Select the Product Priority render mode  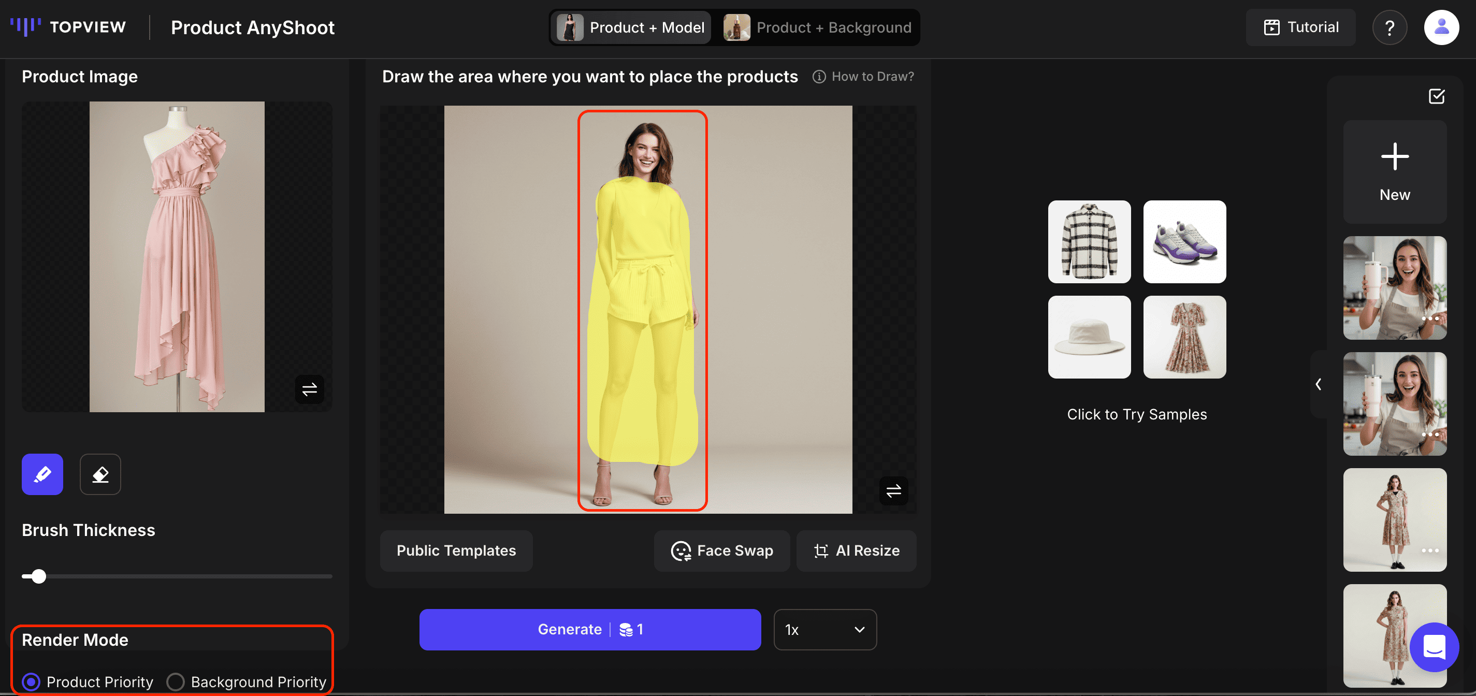click(31, 682)
